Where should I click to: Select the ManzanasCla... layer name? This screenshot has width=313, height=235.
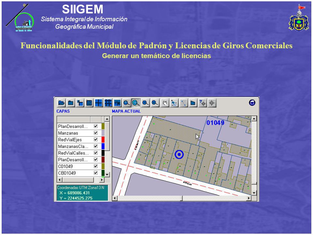click(x=73, y=147)
